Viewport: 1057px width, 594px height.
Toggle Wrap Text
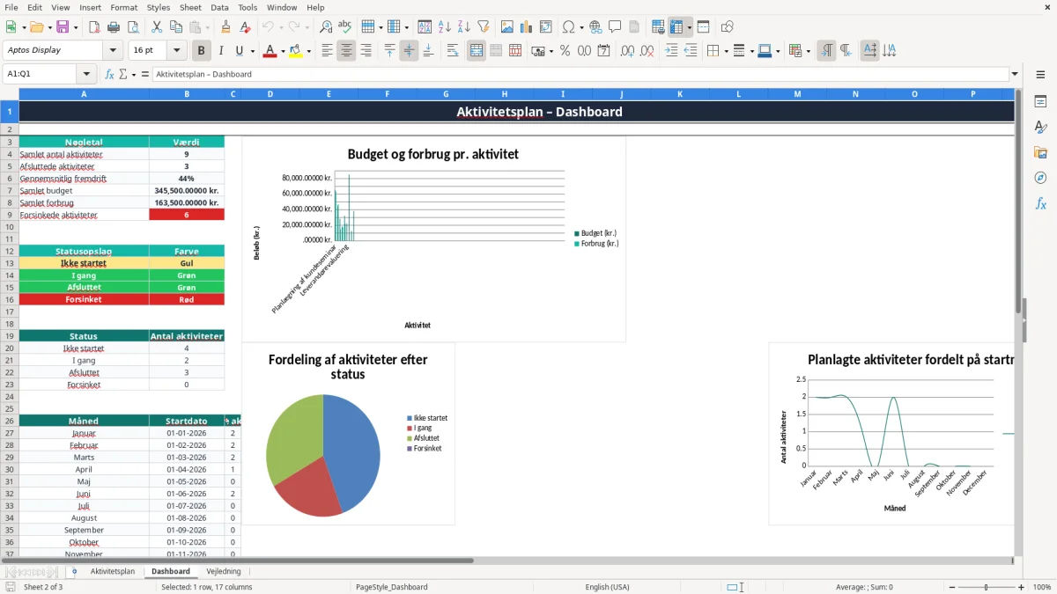pos(453,51)
